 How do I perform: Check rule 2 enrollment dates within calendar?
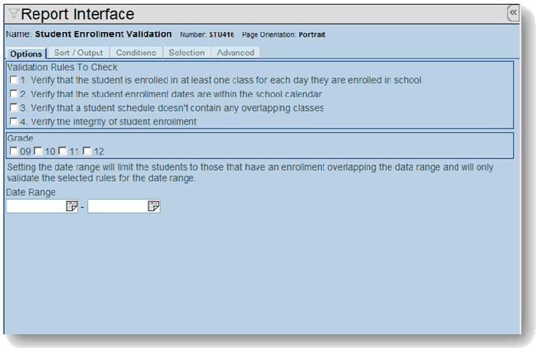[13, 93]
